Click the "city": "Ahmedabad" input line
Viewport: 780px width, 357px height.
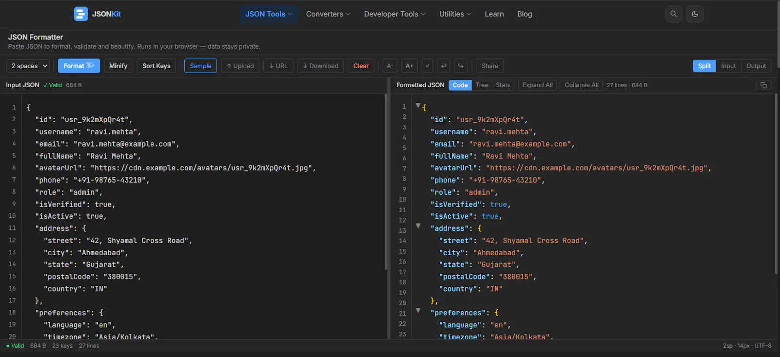86,252
